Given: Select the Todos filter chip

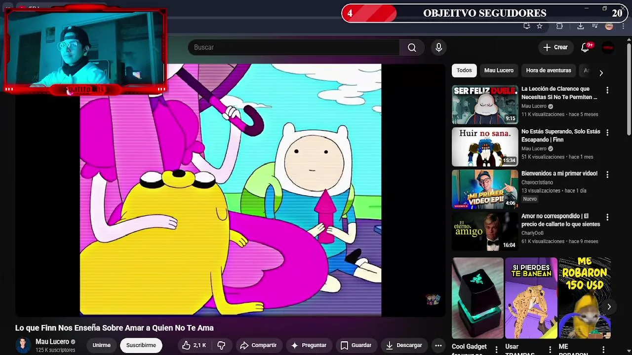Looking at the screenshot, I should point(464,71).
